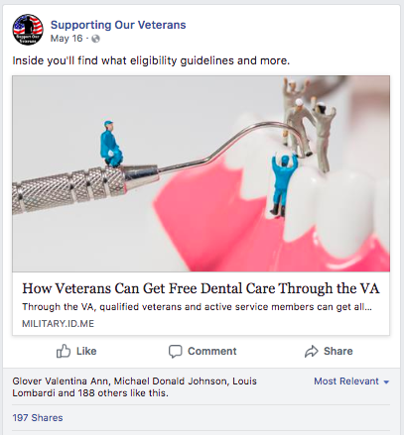This screenshot has height=435, width=404.
Task: Click the speech bubble Comment icon
Action: point(175,352)
